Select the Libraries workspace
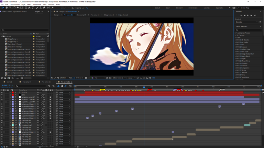Viewport: 264px width, 148px height. pos(207,8)
